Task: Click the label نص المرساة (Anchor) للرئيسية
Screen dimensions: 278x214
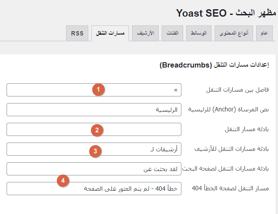Action: pyautogui.click(x=228, y=109)
